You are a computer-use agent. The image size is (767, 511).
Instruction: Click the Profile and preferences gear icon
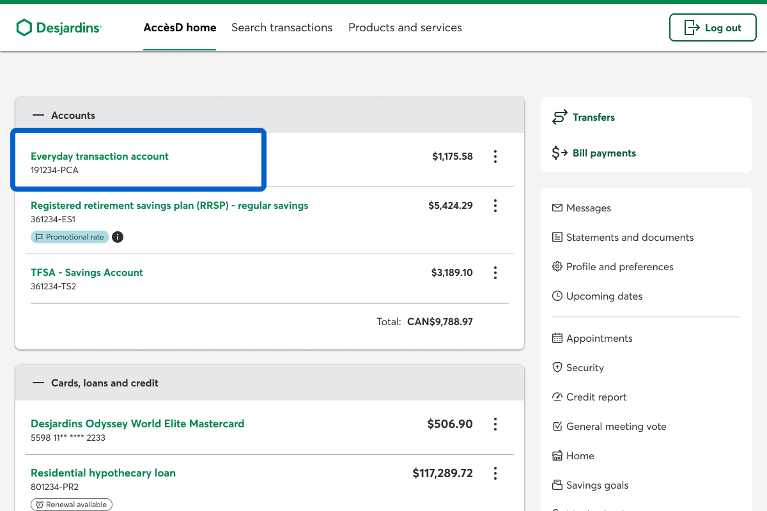[557, 266]
